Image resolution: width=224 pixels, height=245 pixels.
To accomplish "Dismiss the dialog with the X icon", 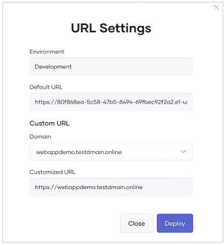I will click(x=216, y=8).
